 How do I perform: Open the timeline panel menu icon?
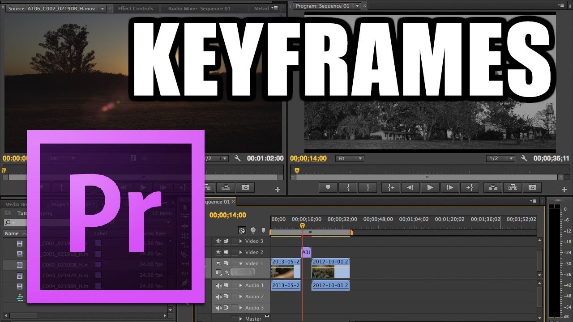[534, 201]
